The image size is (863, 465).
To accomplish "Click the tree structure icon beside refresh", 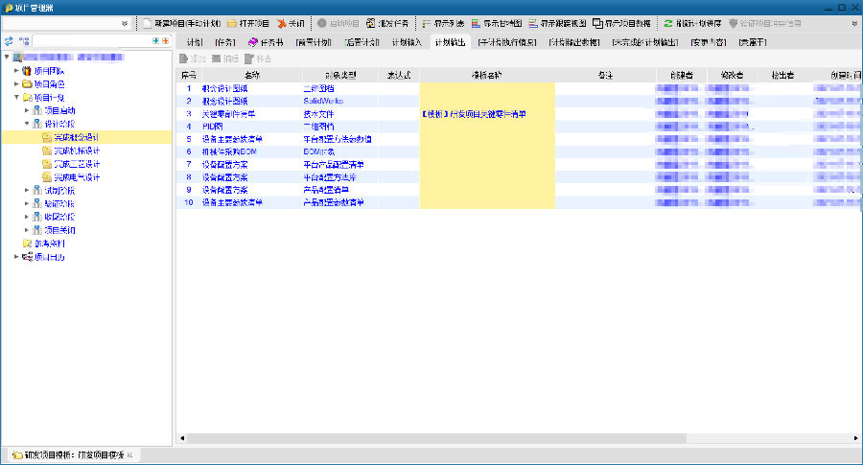I will coord(24,42).
